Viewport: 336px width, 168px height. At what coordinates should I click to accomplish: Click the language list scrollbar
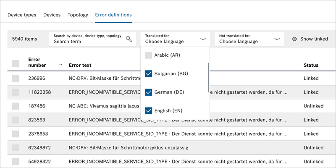pos(208,78)
